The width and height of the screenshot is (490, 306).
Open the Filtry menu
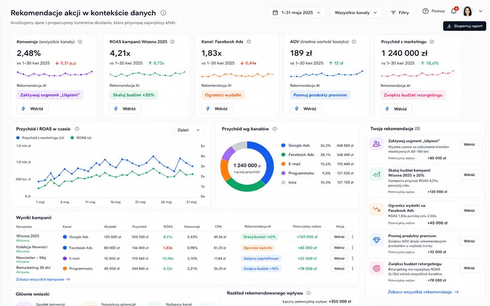pos(400,13)
